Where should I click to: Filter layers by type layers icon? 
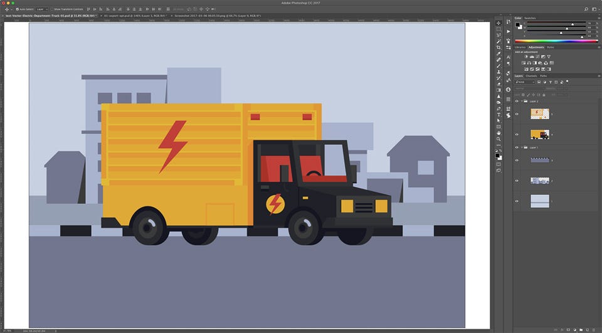click(551, 82)
